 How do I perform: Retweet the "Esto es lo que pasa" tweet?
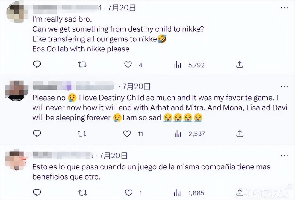click(83, 193)
